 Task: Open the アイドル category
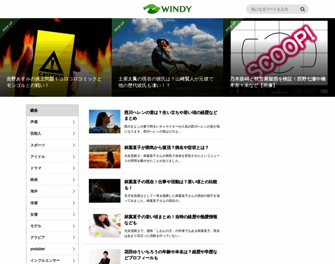coord(52,157)
